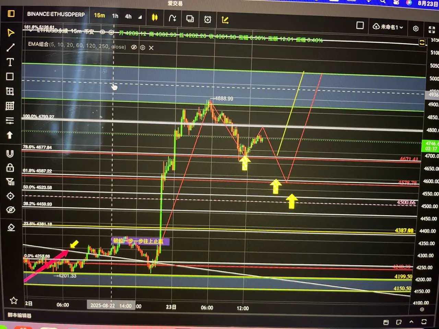The height and width of the screenshot is (329, 439).
Task: Click the 4746 current price label
Action: click(430, 146)
